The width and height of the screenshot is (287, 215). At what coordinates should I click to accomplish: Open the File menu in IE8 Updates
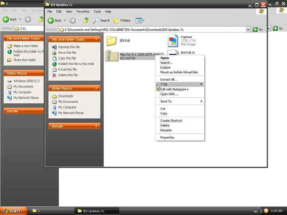click(x=50, y=11)
